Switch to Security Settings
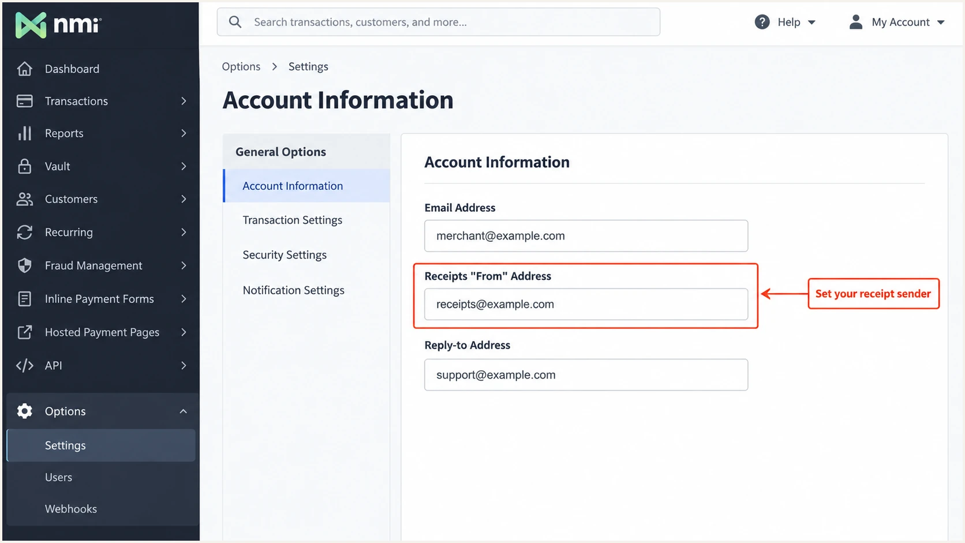This screenshot has width=965, height=543. (x=285, y=254)
